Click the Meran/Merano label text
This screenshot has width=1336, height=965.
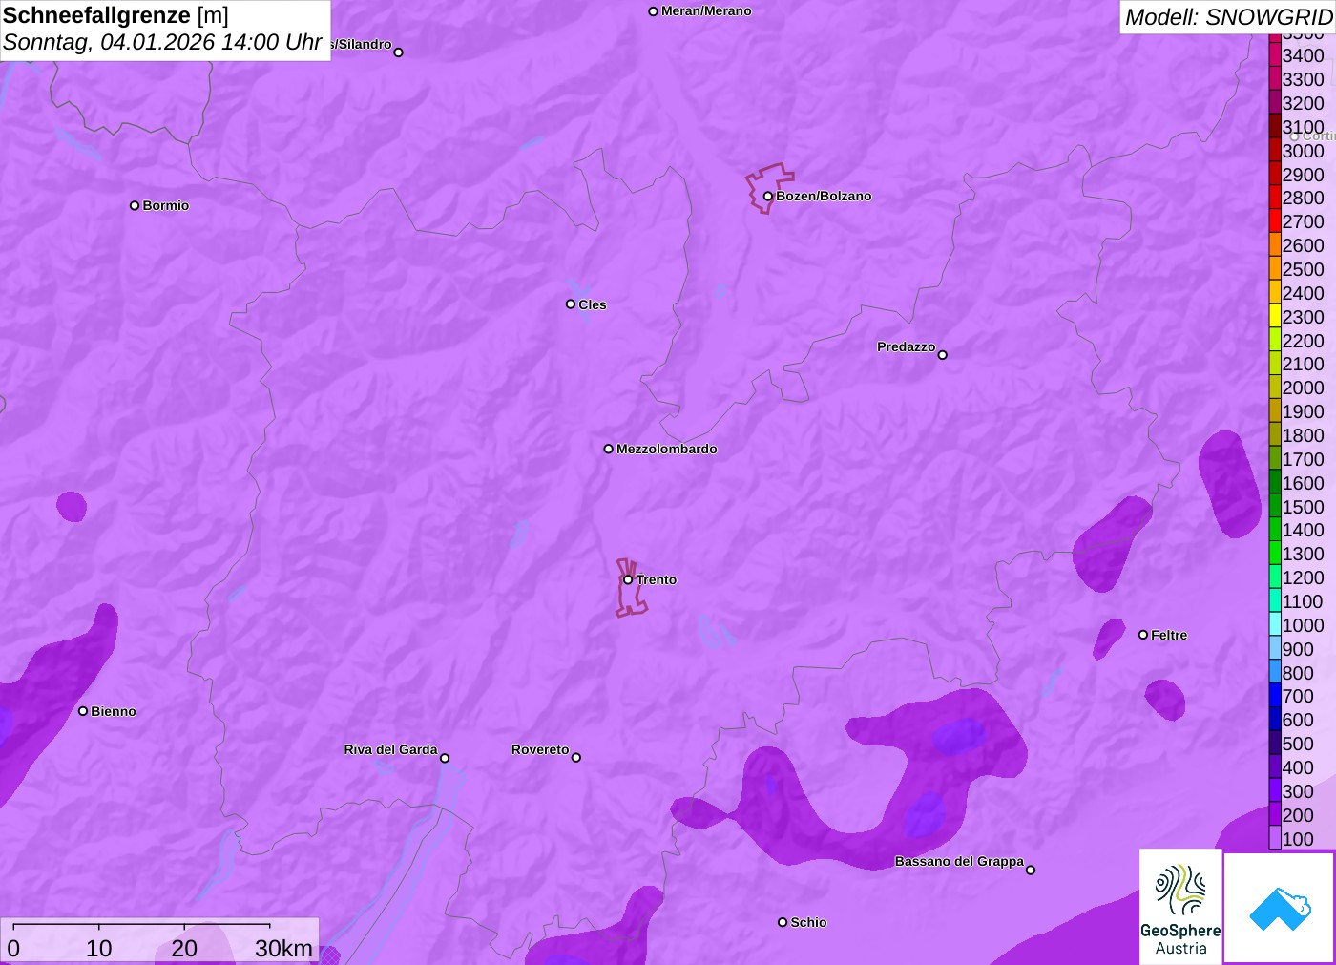(706, 11)
